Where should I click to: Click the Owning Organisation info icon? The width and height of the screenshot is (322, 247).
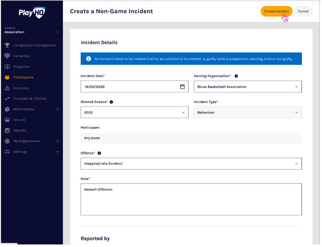point(236,76)
